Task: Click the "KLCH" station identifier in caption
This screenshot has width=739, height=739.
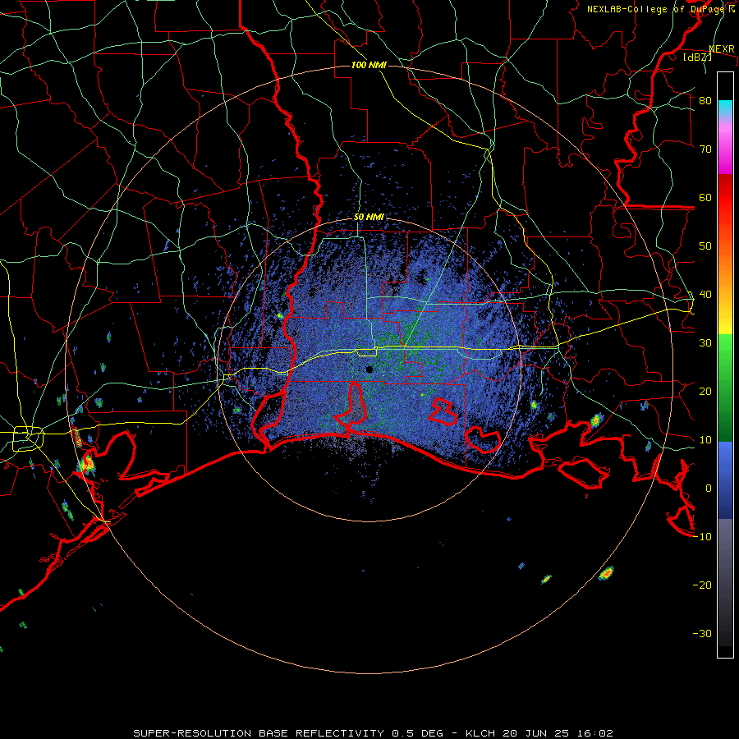Action: point(480,733)
